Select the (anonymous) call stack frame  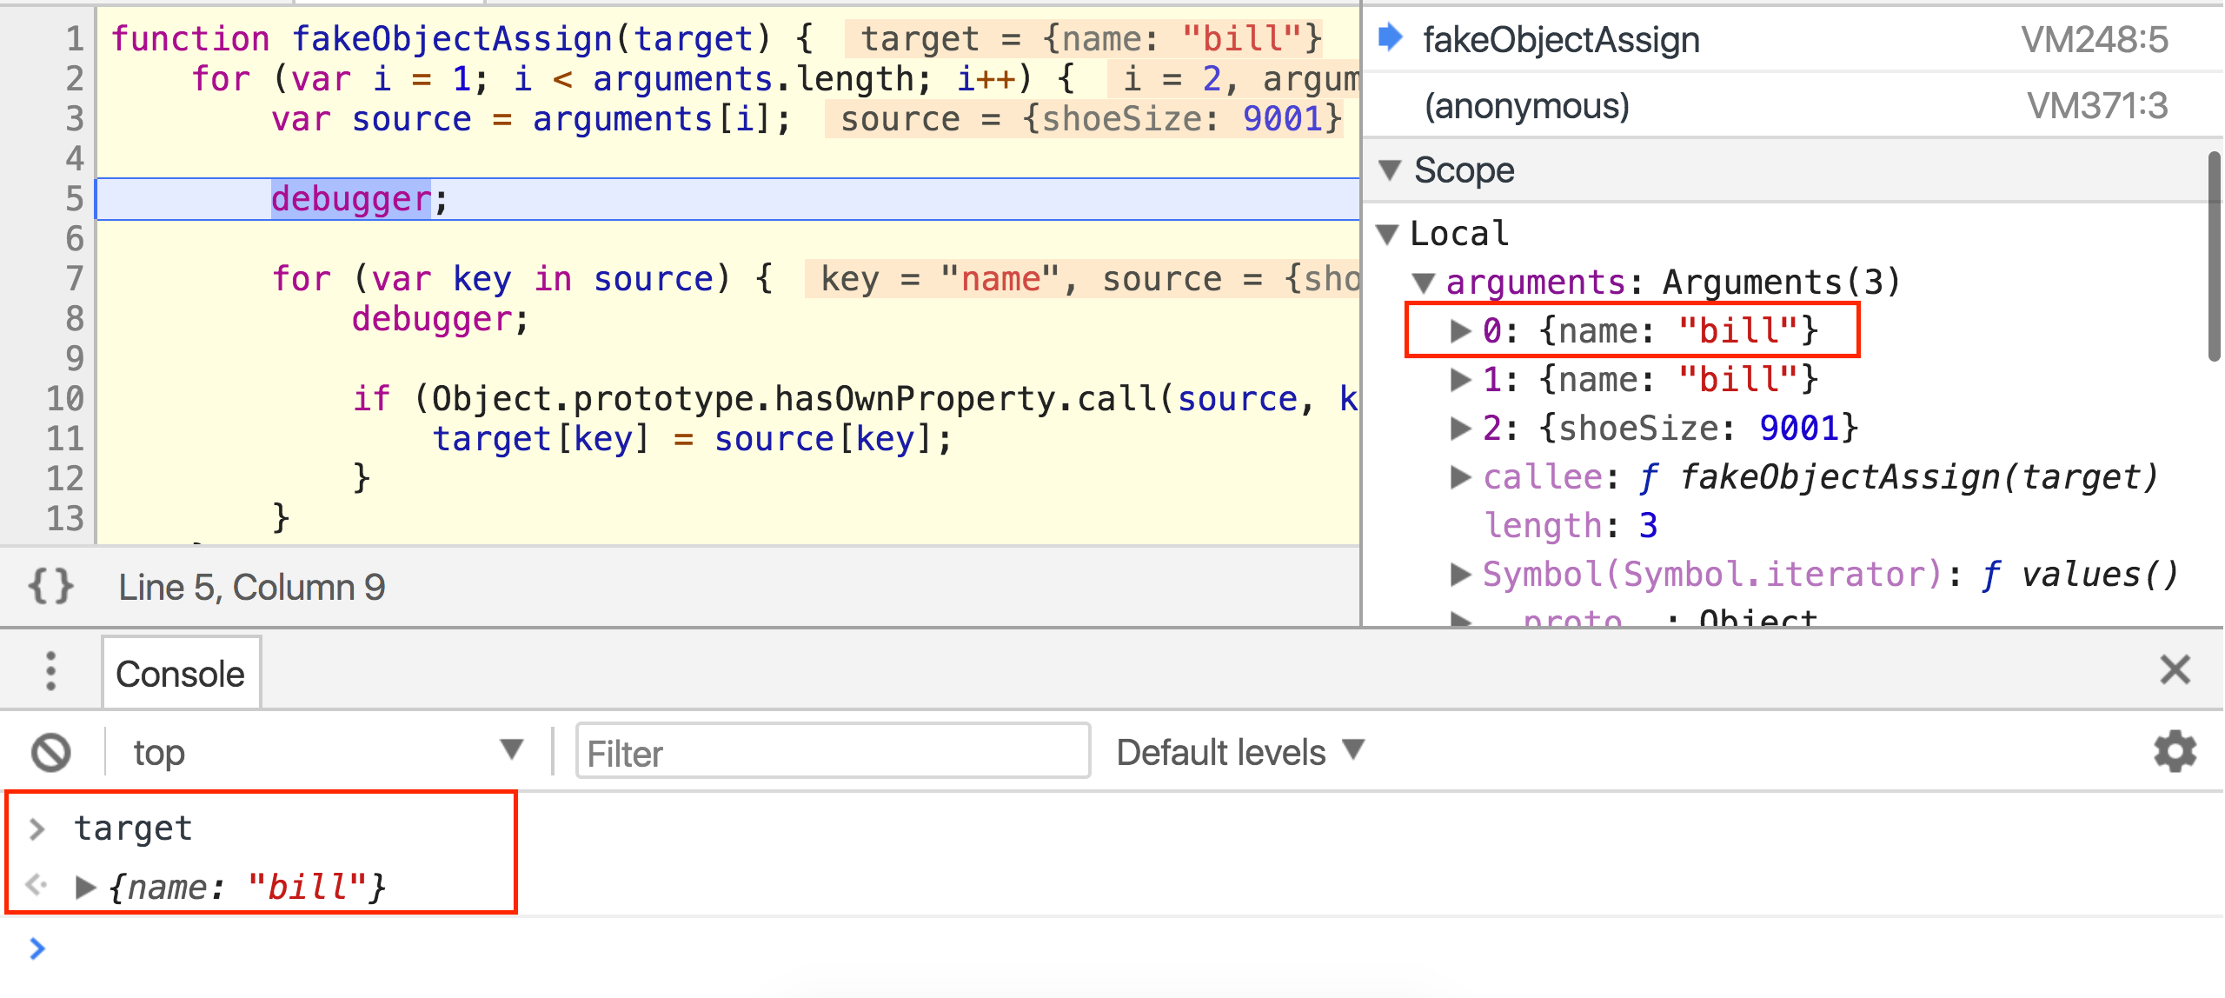(x=1526, y=106)
